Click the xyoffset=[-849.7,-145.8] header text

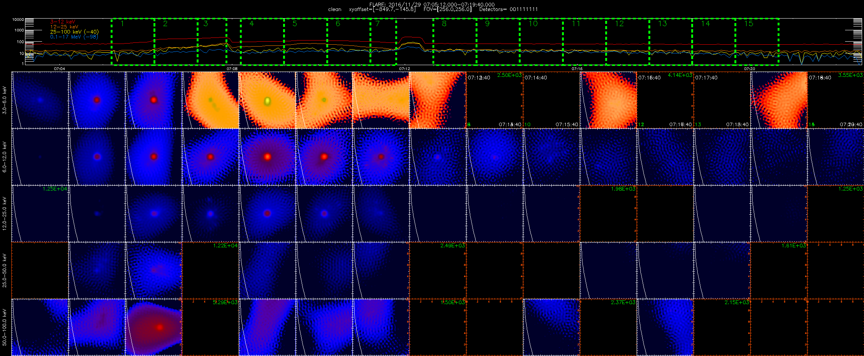(382, 9)
